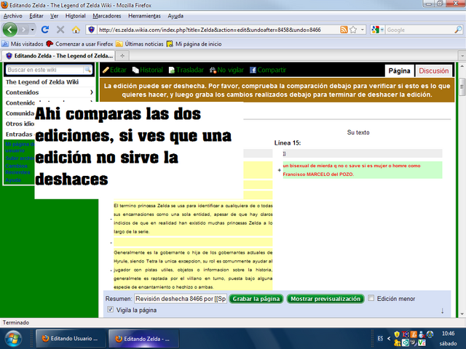Reload the page with the refresh icon
The height and width of the screenshot is (349, 466).
(45, 30)
